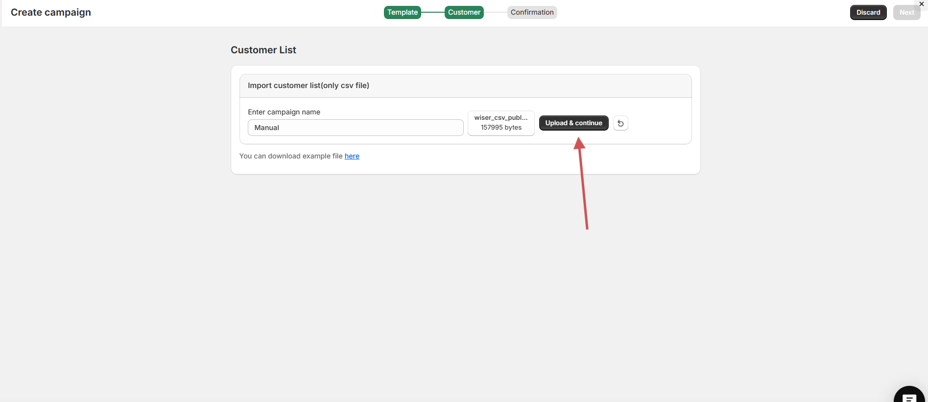The image size is (928, 402).
Task: Open the chat support widget
Action: click(x=909, y=396)
